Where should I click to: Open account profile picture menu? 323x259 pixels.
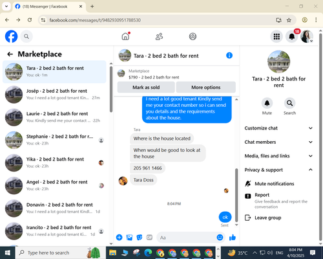pyautogui.click(x=307, y=36)
